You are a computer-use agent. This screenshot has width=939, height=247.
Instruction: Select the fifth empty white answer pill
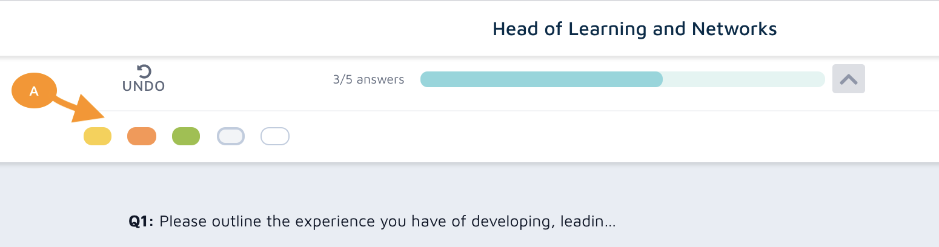pyautogui.click(x=275, y=137)
